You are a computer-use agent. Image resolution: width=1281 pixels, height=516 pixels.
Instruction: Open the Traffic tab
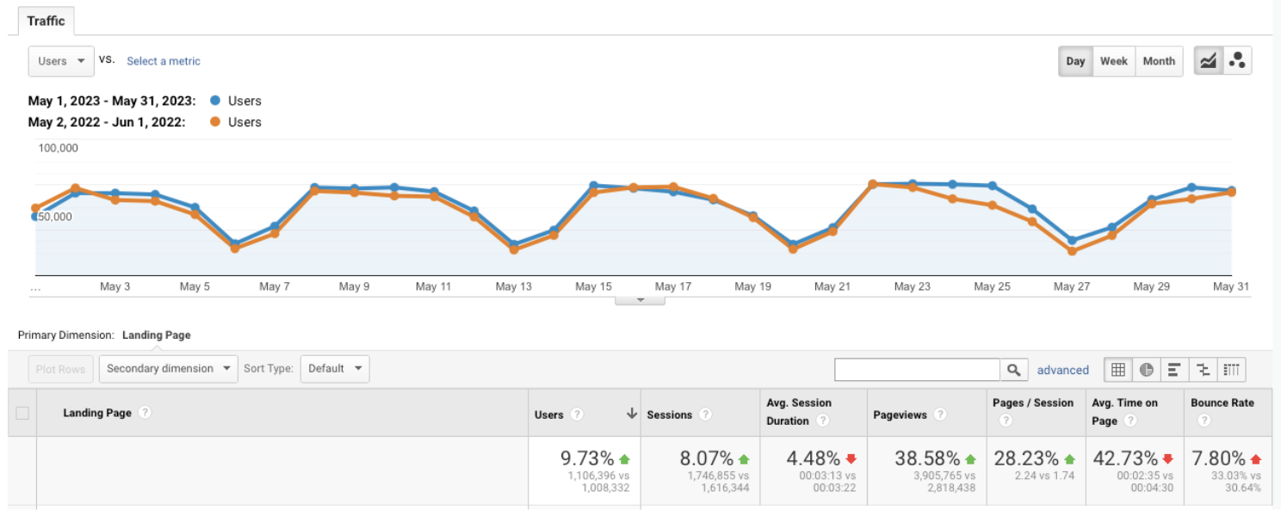(x=46, y=21)
